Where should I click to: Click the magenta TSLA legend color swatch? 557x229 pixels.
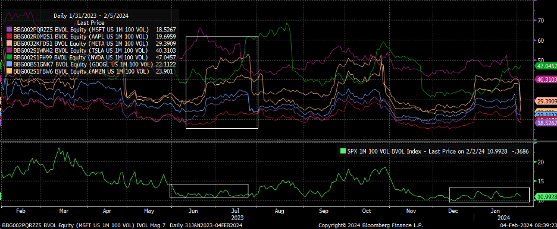10,50
